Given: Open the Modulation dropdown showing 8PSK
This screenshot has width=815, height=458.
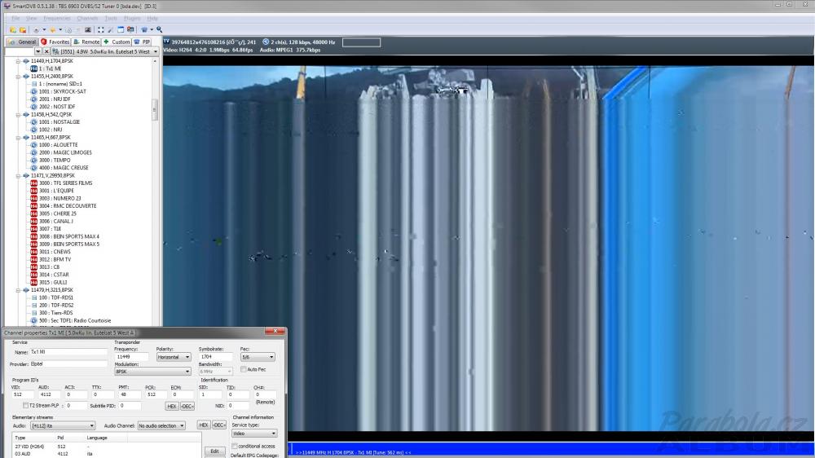Looking at the screenshot, I should coord(152,372).
